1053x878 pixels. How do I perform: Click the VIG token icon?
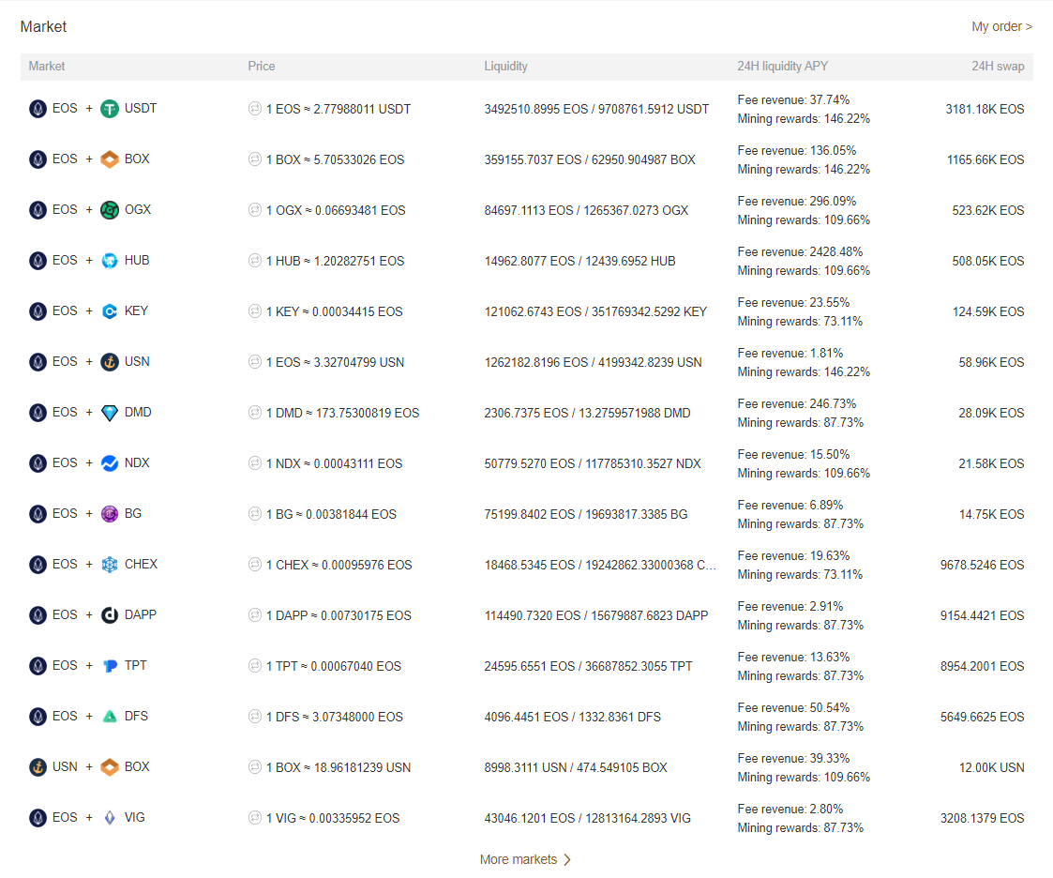110,818
